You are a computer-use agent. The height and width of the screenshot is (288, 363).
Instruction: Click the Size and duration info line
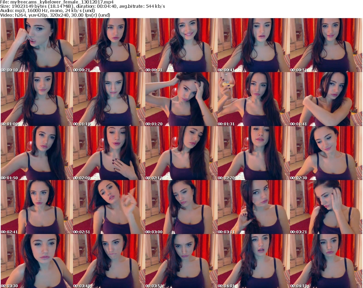pos(83,6)
